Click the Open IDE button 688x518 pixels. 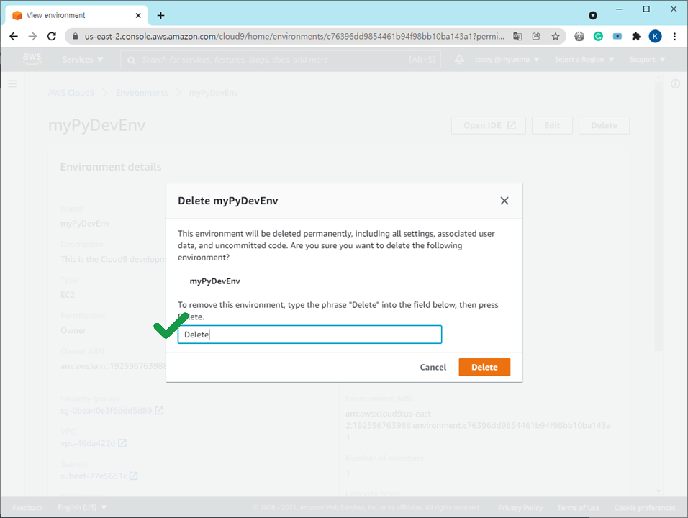coord(489,125)
